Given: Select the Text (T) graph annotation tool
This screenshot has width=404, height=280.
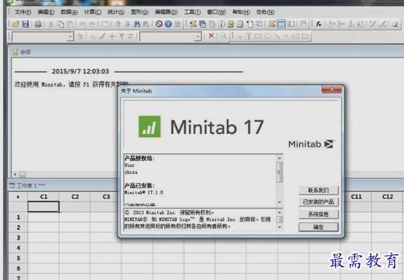Looking at the screenshot, I should point(249,36).
